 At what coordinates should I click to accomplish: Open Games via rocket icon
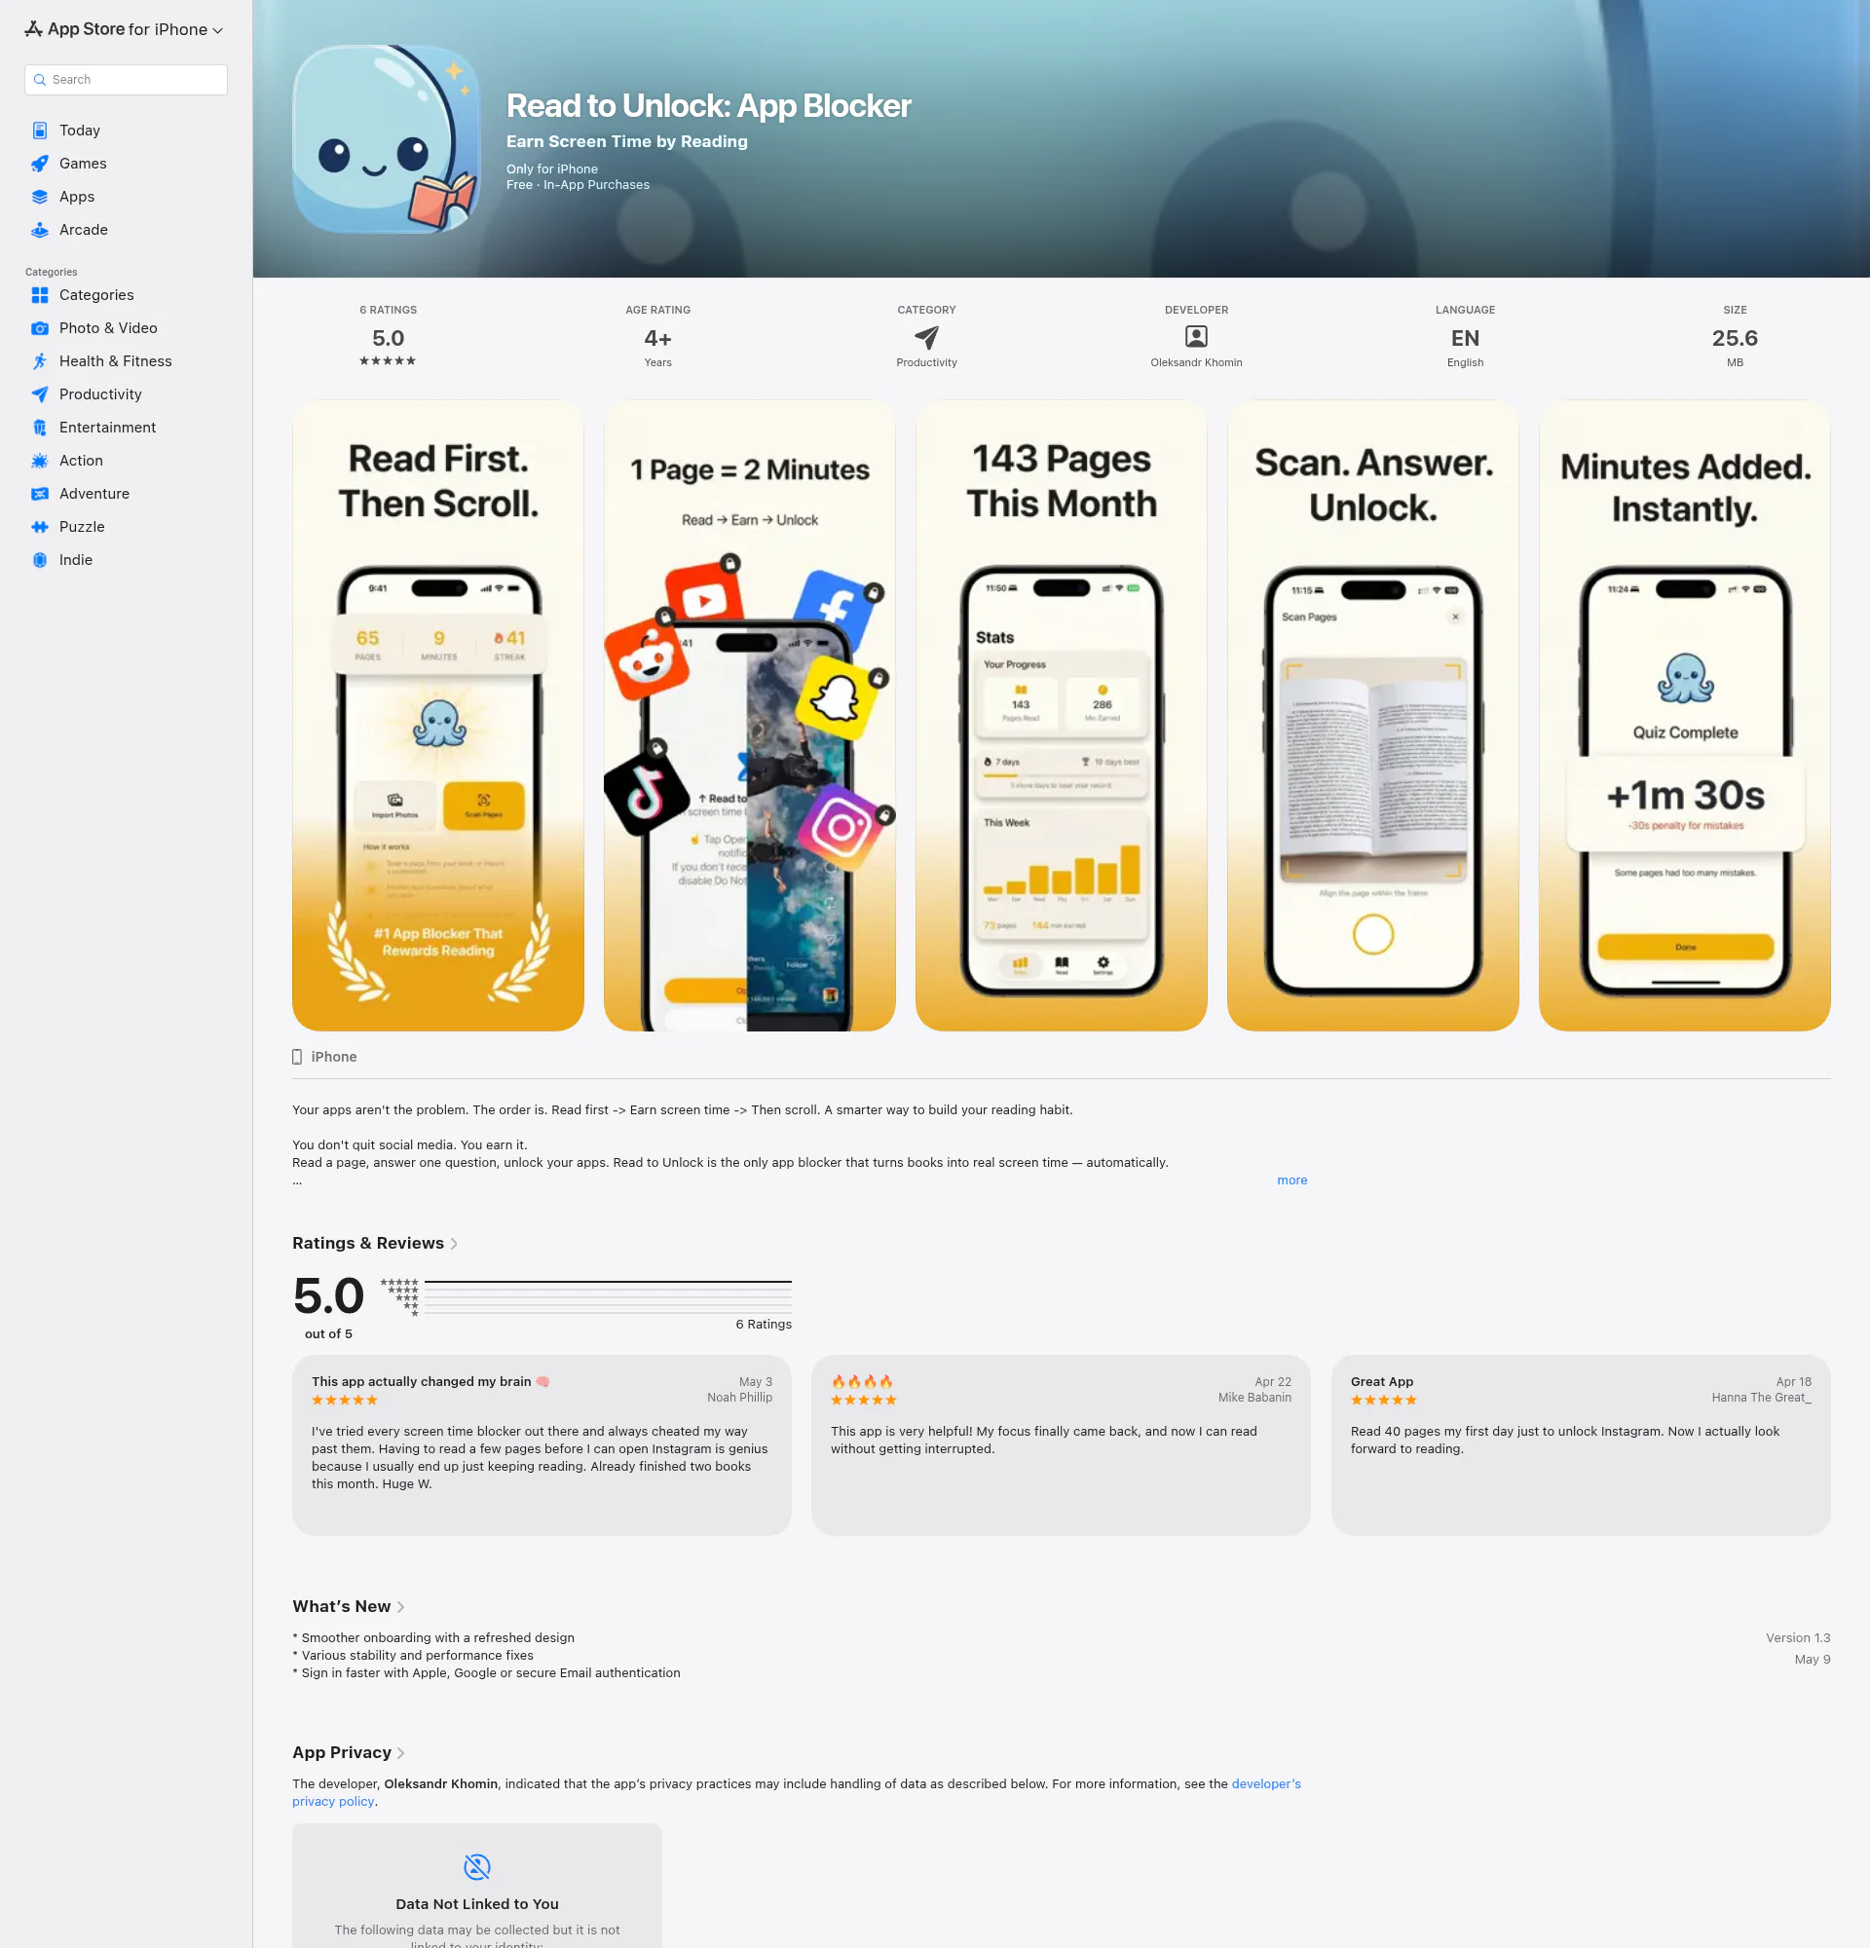40,163
